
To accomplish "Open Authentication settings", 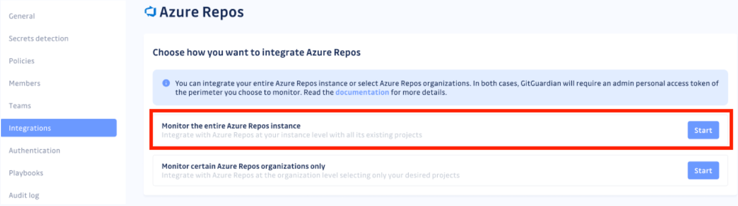I will point(34,151).
